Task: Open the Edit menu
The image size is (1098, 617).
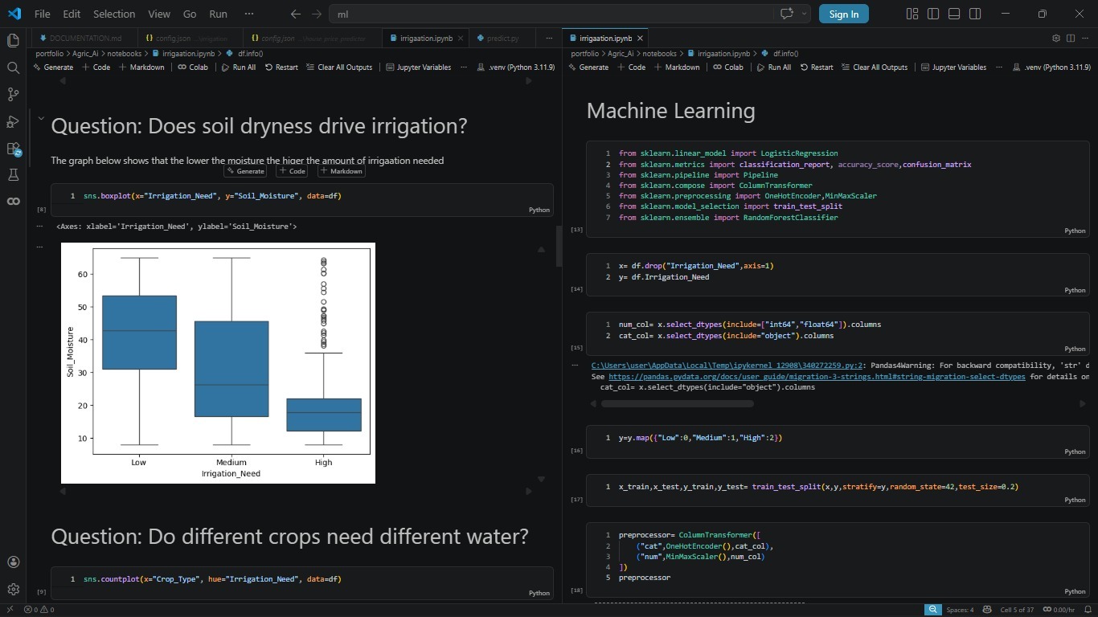Action: [x=72, y=14]
